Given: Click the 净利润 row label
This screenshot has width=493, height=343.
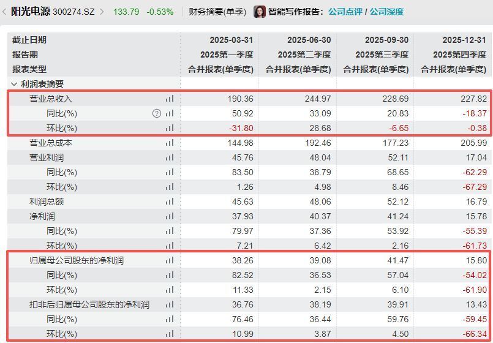Looking at the screenshot, I should click(x=42, y=216).
